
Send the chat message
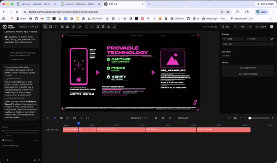pos(39,160)
